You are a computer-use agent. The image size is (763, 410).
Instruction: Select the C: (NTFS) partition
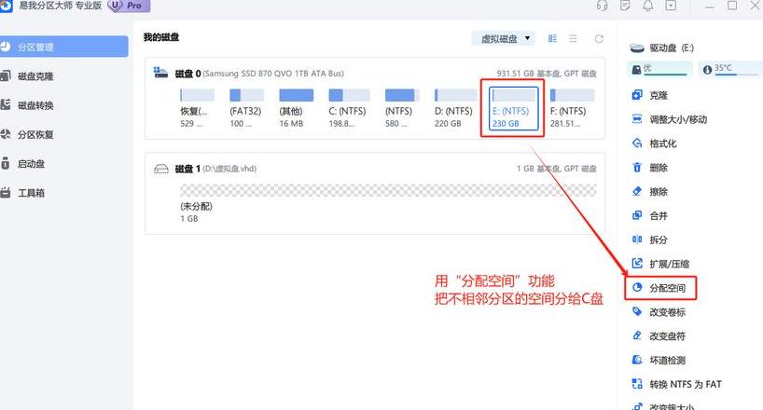point(349,108)
